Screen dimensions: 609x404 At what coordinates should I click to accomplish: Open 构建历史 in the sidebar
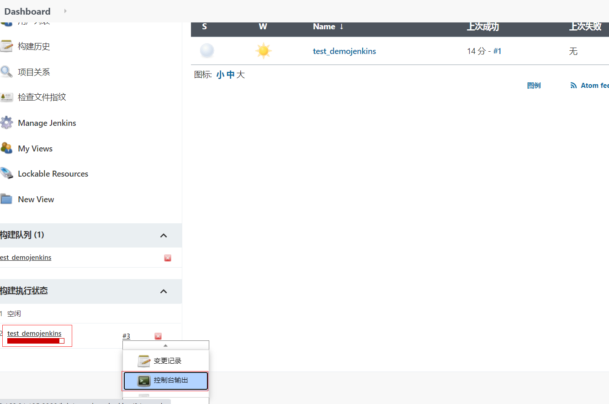pos(34,46)
